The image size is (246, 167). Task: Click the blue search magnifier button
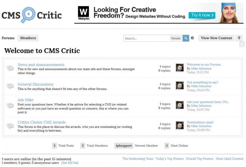(x=186, y=38)
